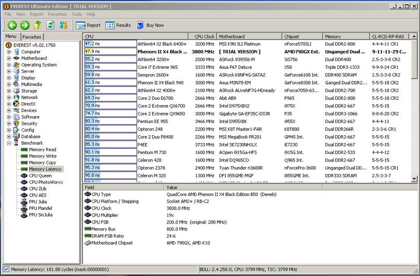Select the DirectX tree icon
This screenshot has width=420, height=276.
16,104
